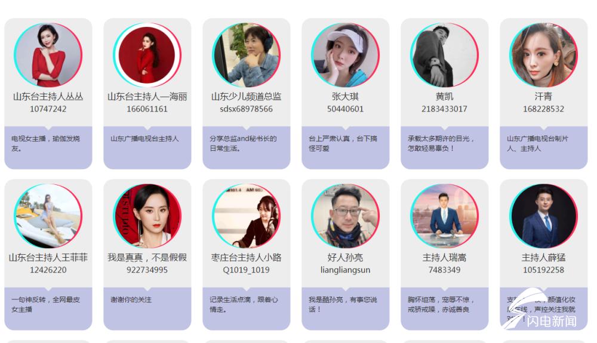The height and width of the screenshot is (343, 597).
Task: Click the account ID sdsx68978566
Action: 247,109
